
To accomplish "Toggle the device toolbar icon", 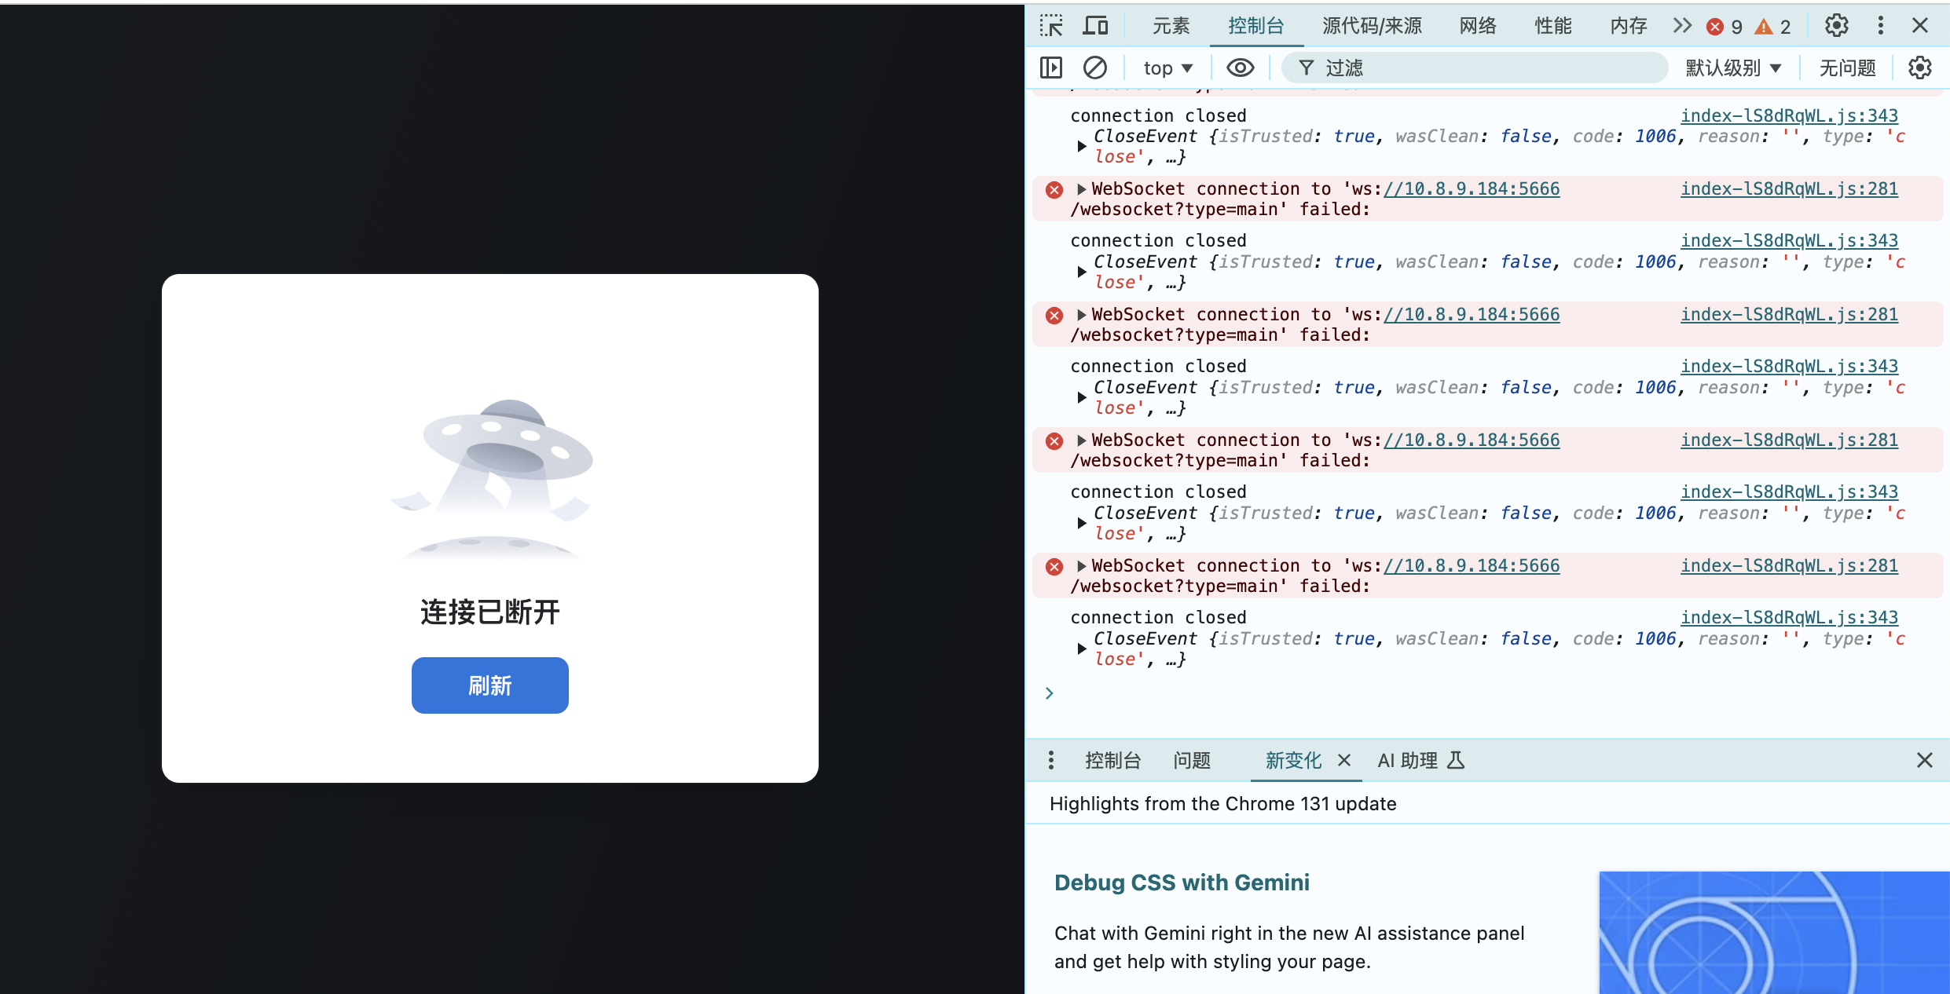I will point(1095,26).
